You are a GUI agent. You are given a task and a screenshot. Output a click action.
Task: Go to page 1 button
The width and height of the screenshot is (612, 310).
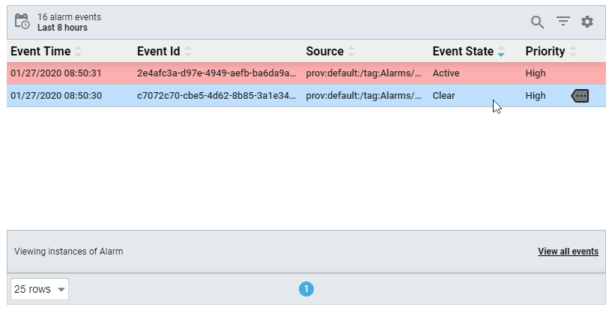pyautogui.click(x=306, y=289)
